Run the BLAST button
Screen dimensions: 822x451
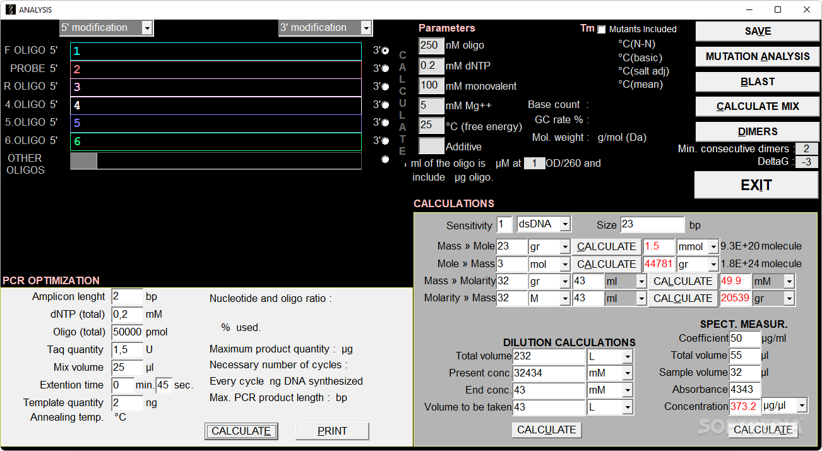(758, 81)
